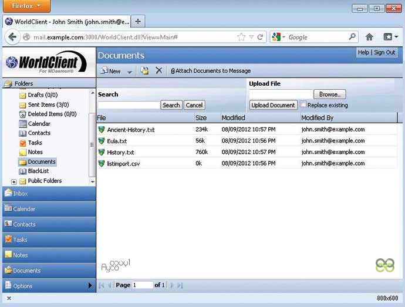Click the Tasks icon in folder tree
Image resolution: width=405 pixels, height=307 pixels.
(x=23, y=143)
